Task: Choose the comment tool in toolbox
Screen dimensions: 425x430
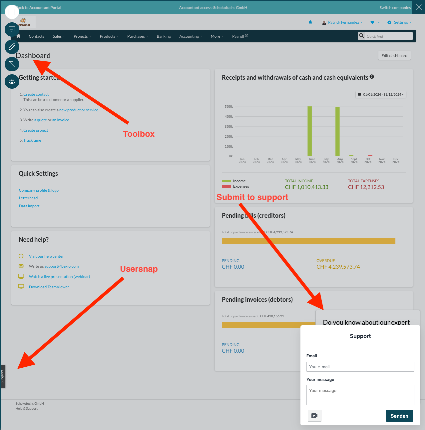Action: 12,29
